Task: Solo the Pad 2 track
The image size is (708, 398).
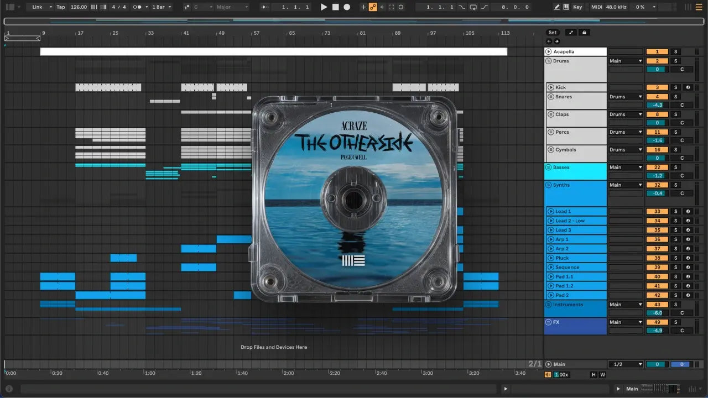Action: point(675,295)
